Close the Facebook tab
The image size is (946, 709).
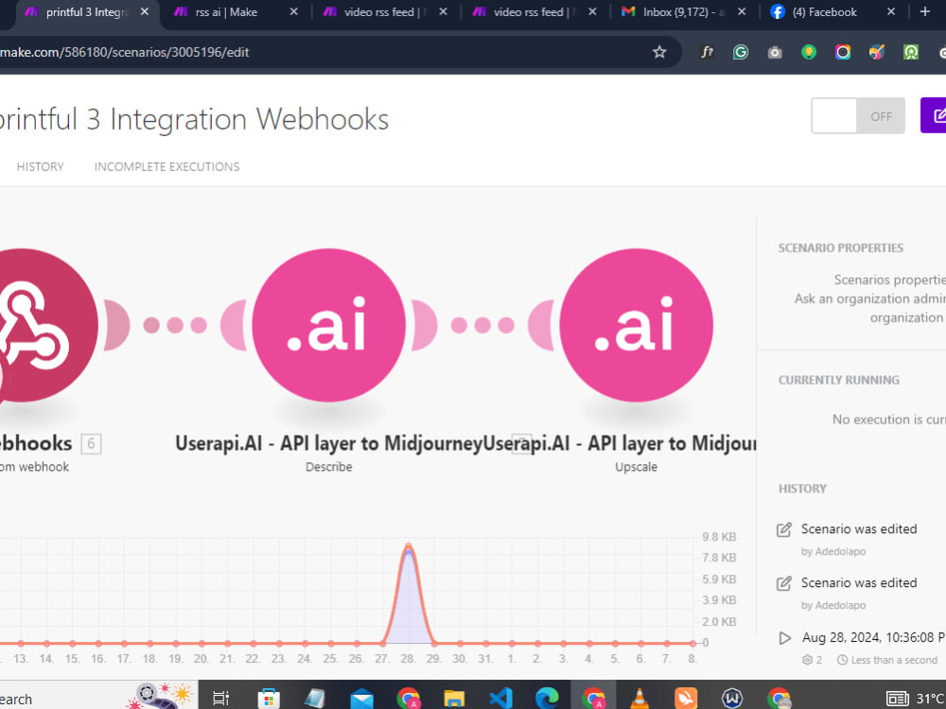tap(890, 11)
